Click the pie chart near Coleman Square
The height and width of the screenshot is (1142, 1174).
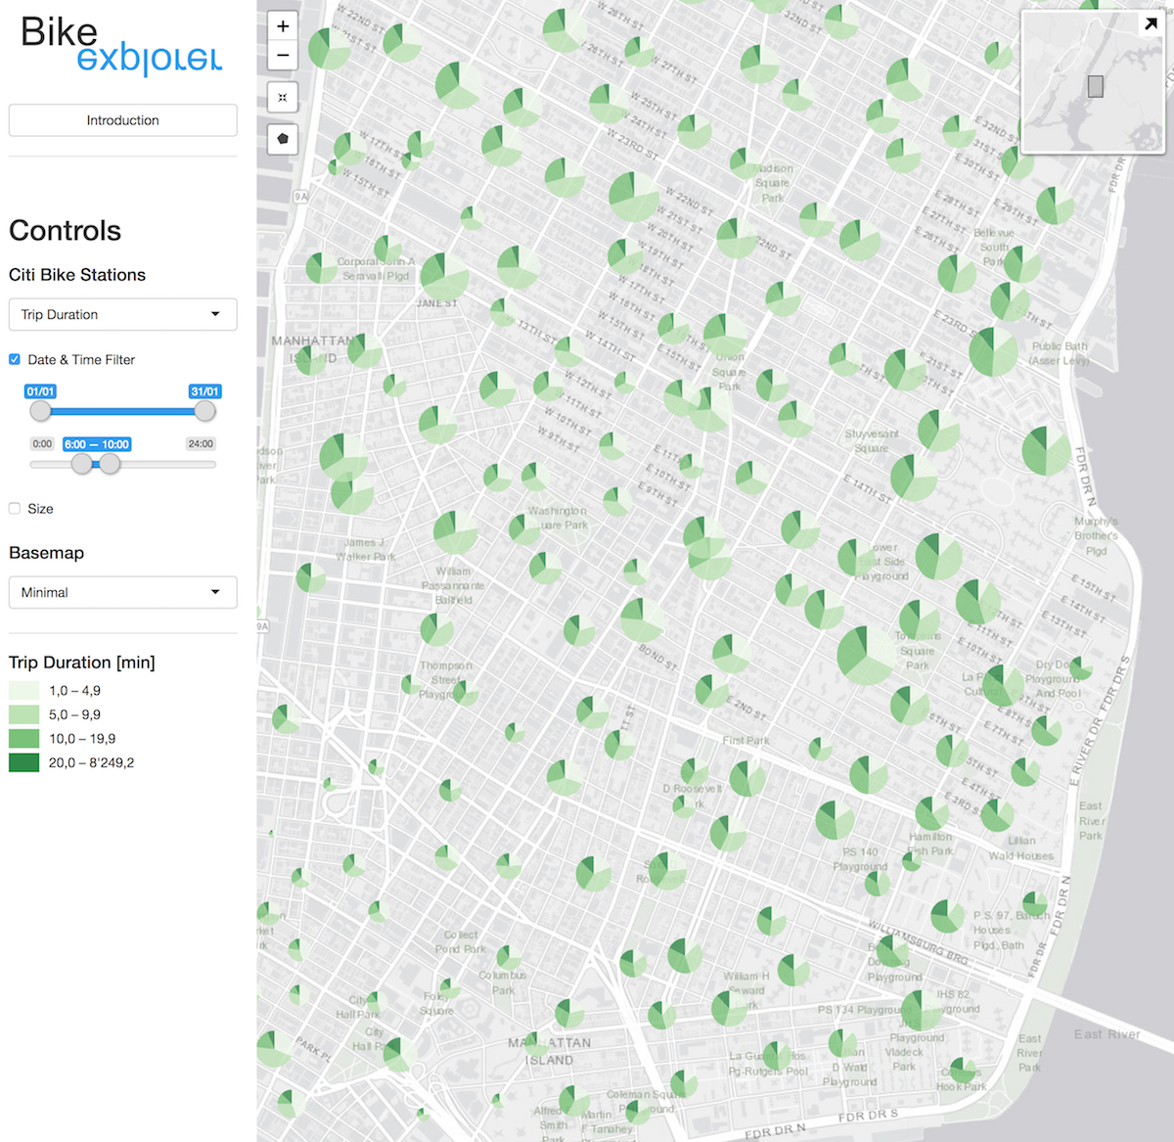[x=684, y=1083]
